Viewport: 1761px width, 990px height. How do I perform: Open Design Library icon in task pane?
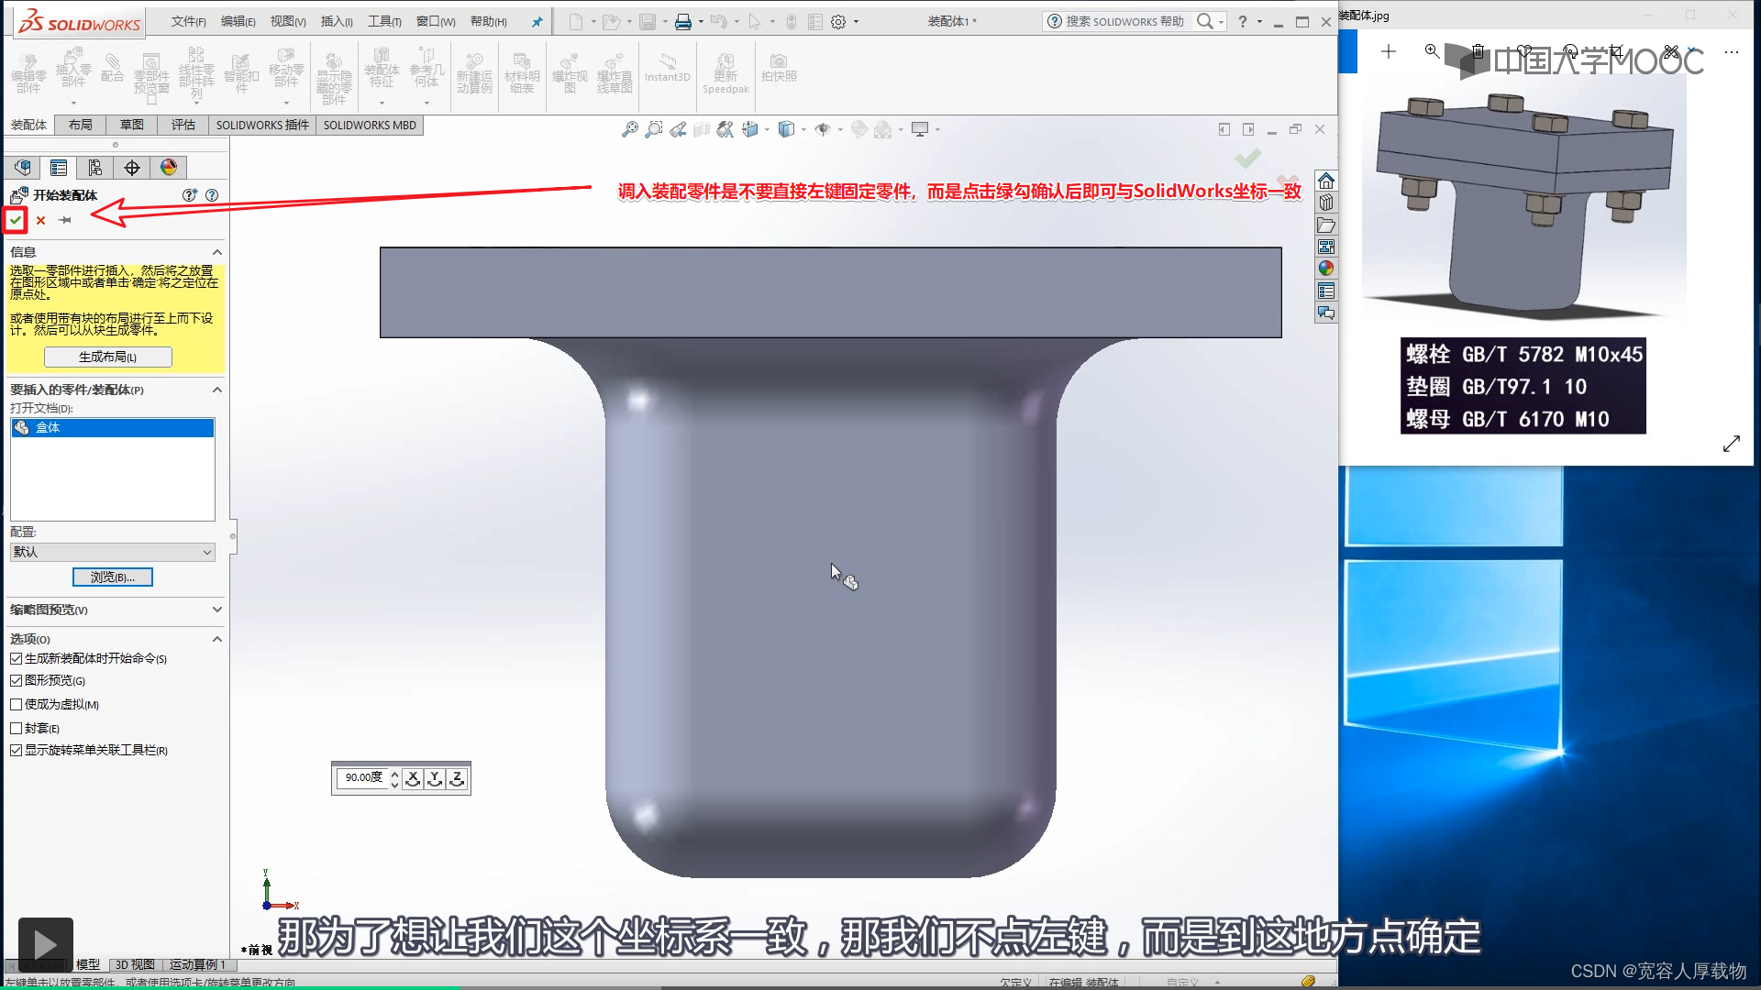click(1326, 203)
